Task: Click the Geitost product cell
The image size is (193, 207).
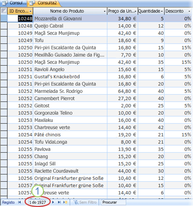Action: tap(70, 105)
